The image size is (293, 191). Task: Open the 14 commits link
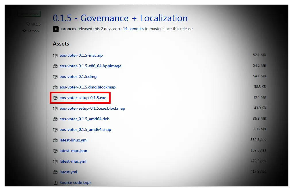133,29
